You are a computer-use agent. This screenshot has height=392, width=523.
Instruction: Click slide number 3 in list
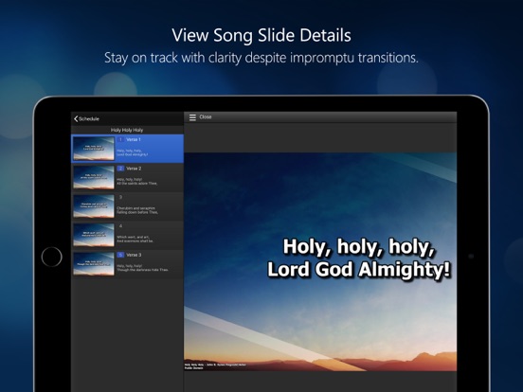point(120,197)
